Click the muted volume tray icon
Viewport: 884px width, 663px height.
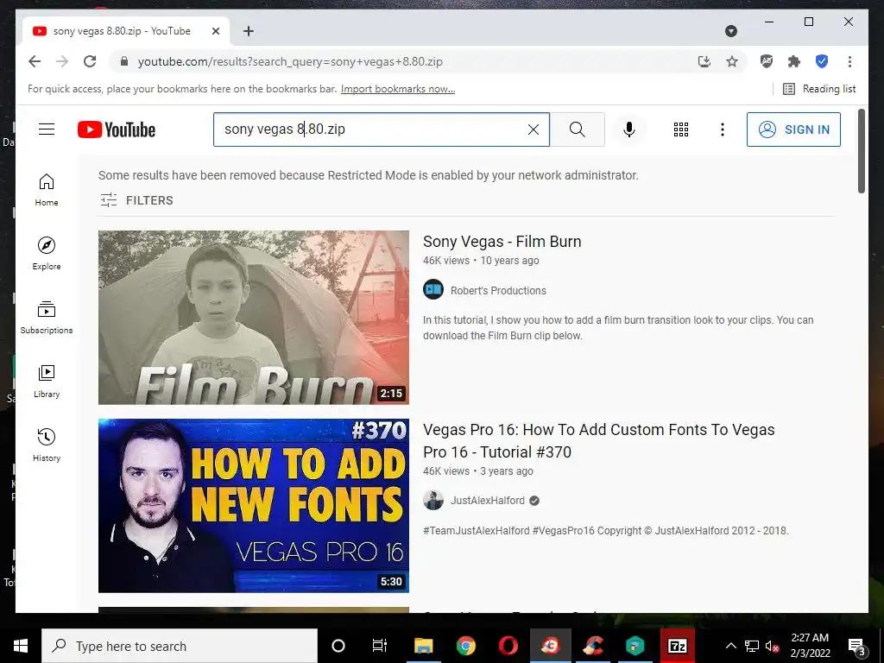772,646
